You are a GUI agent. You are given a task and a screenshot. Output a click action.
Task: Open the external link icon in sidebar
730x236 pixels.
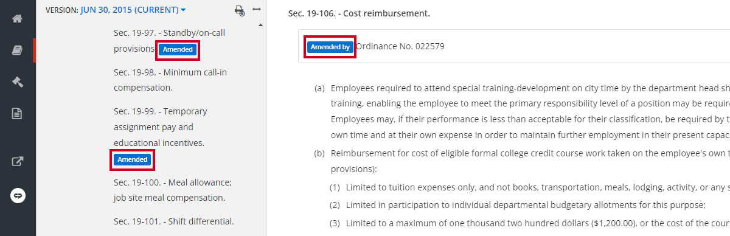(17, 162)
